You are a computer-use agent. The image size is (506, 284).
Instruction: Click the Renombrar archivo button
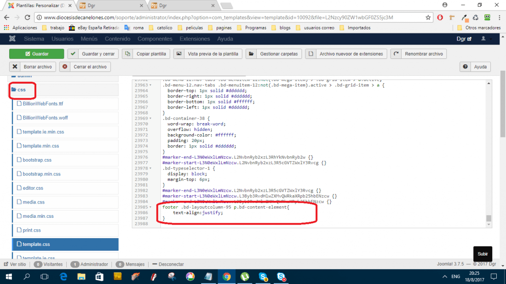[x=419, y=54]
